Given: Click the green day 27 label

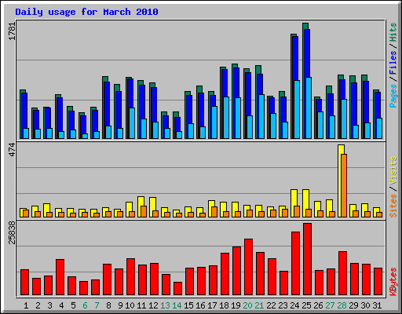Looking at the screenshot, I should pos(330,305).
